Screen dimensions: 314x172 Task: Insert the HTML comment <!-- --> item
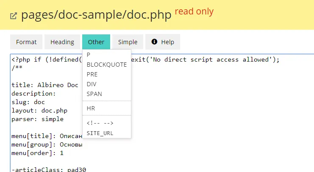[100, 123]
